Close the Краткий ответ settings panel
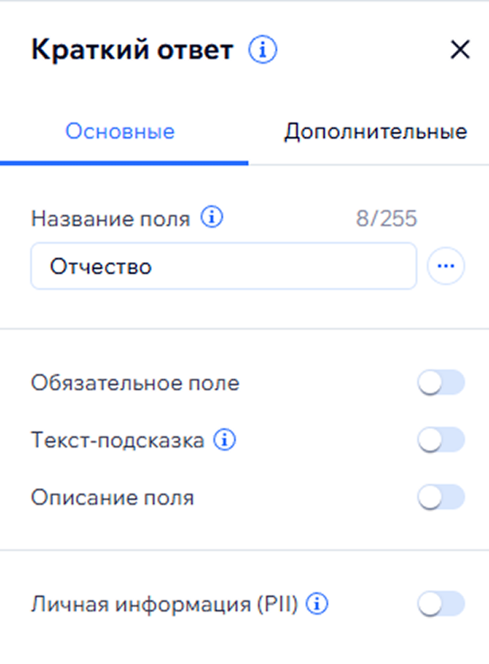 point(460,51)
